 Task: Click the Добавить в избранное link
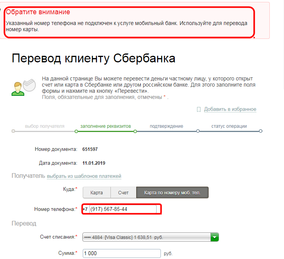tap(230, 109)
